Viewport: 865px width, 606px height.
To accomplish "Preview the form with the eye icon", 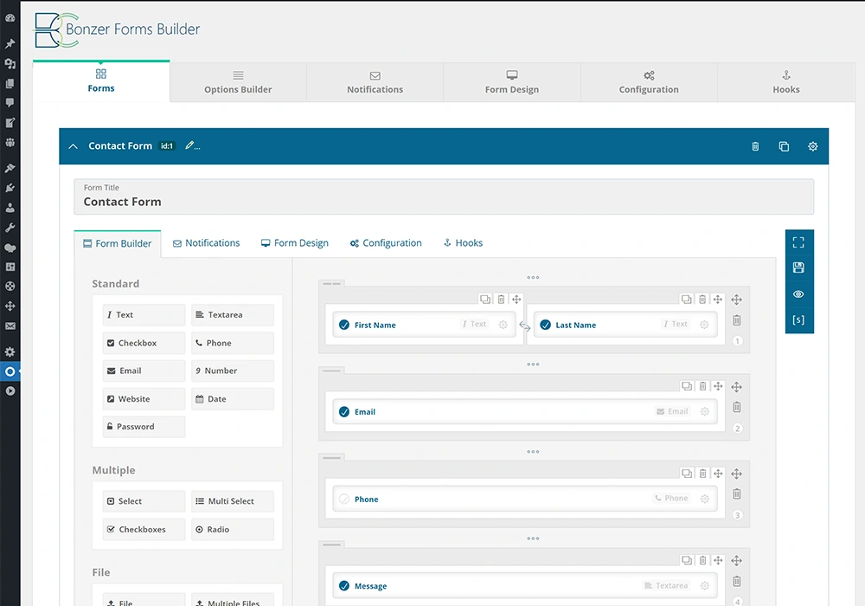I will coord(798,294).
